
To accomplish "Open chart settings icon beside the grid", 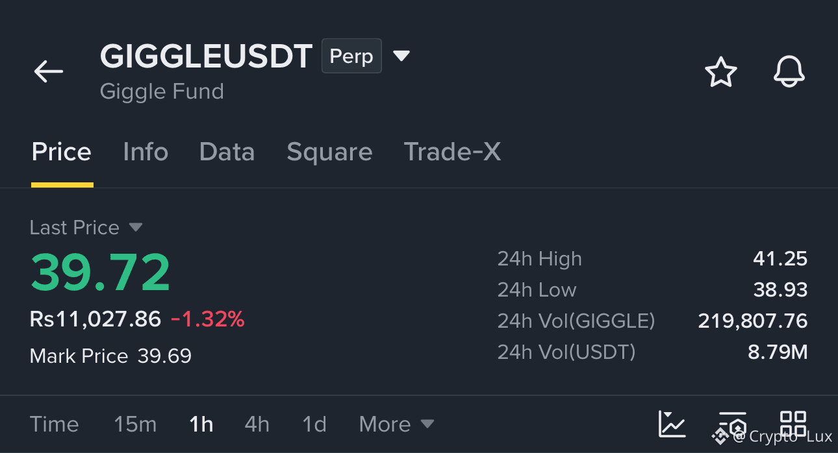I will [733, 424].
